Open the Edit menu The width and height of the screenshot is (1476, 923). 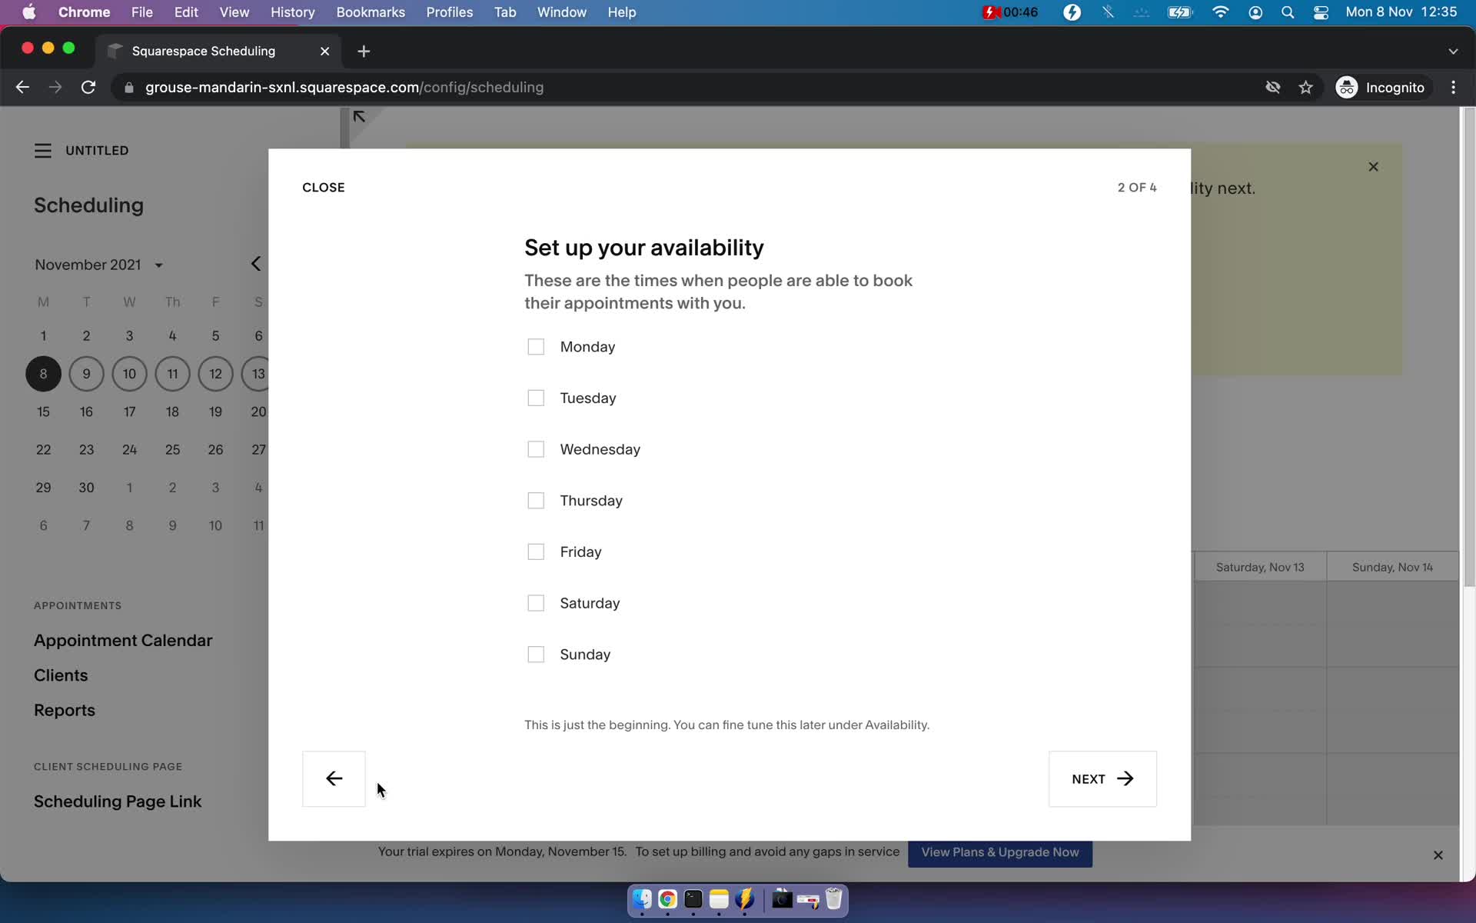[186, 12]
